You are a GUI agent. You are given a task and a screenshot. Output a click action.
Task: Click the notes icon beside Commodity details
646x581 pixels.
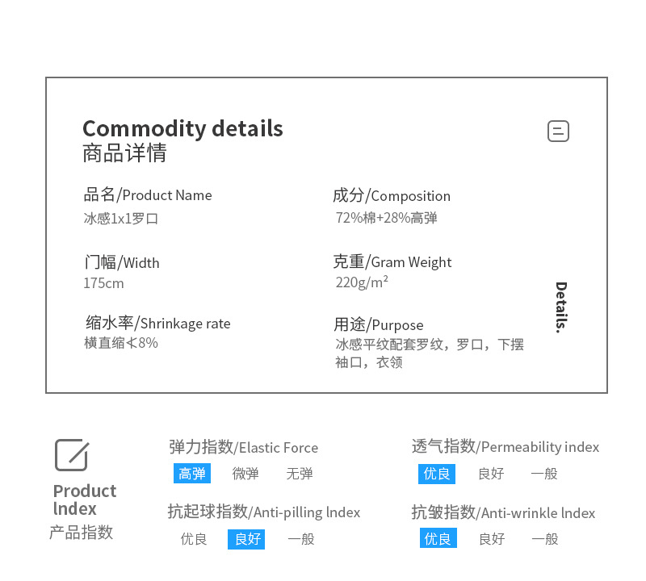[x=558, y=131]
